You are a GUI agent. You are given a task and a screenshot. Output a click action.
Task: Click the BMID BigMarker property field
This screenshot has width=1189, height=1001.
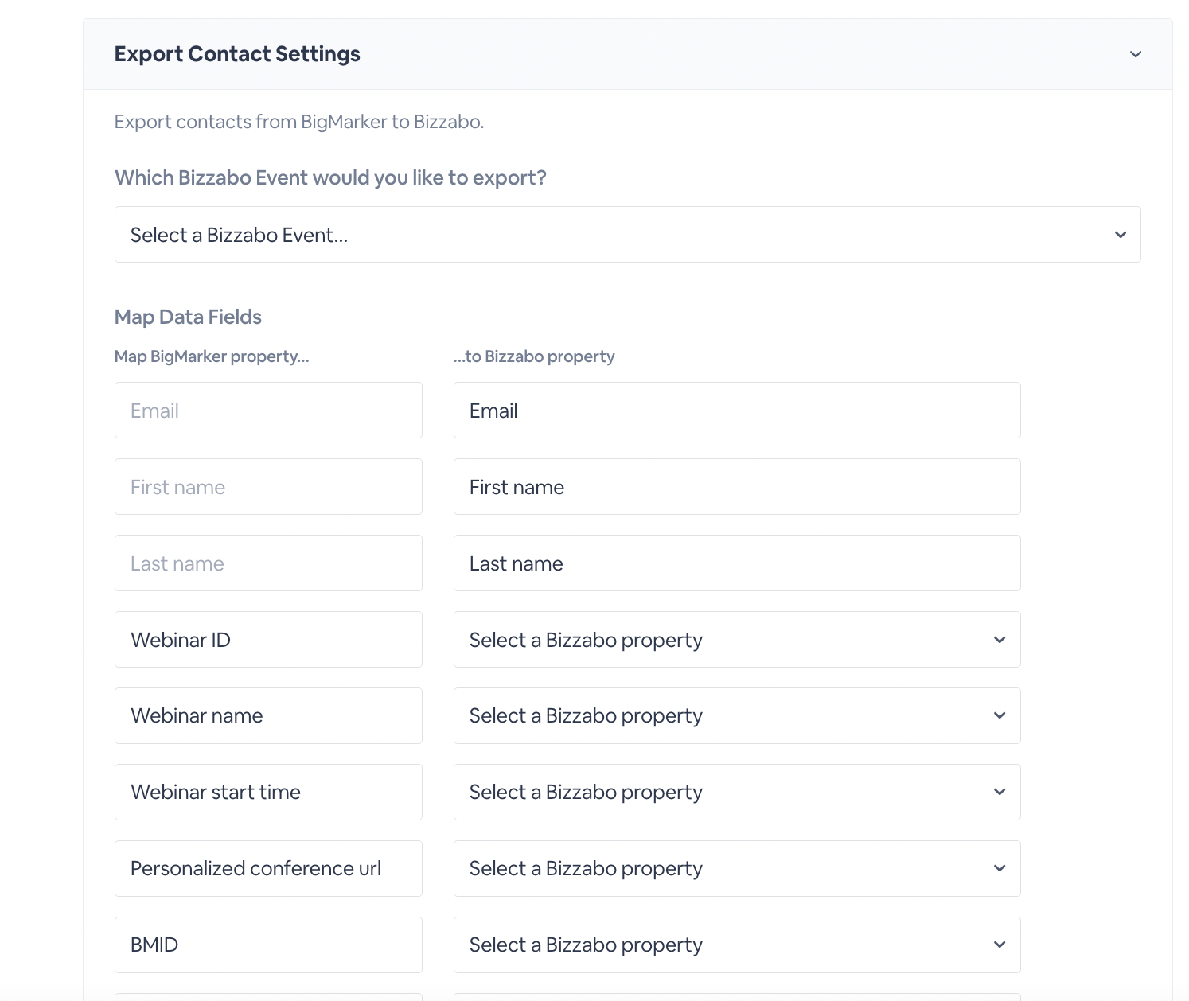268,945
